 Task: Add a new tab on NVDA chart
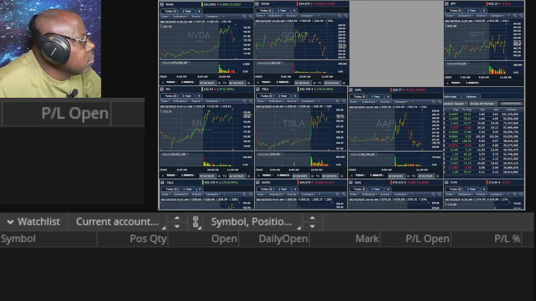[199, 11]
